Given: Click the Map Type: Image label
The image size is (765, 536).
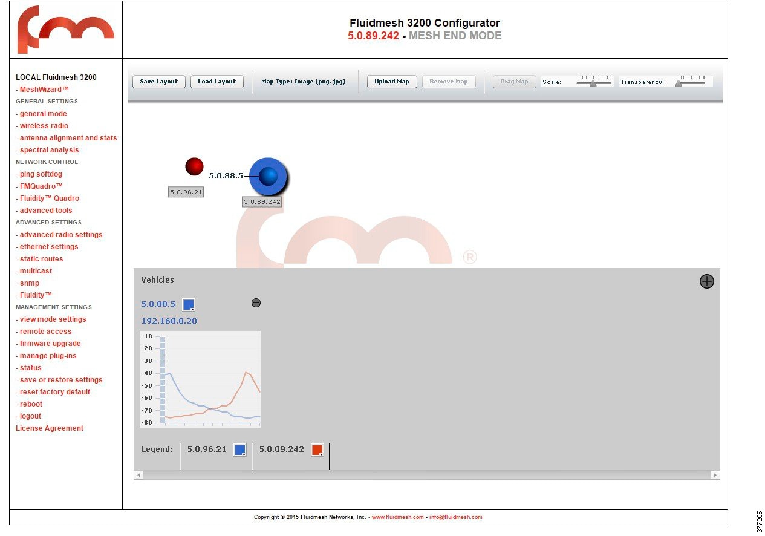Looking at the screenshot, I should tap(304, 82).
